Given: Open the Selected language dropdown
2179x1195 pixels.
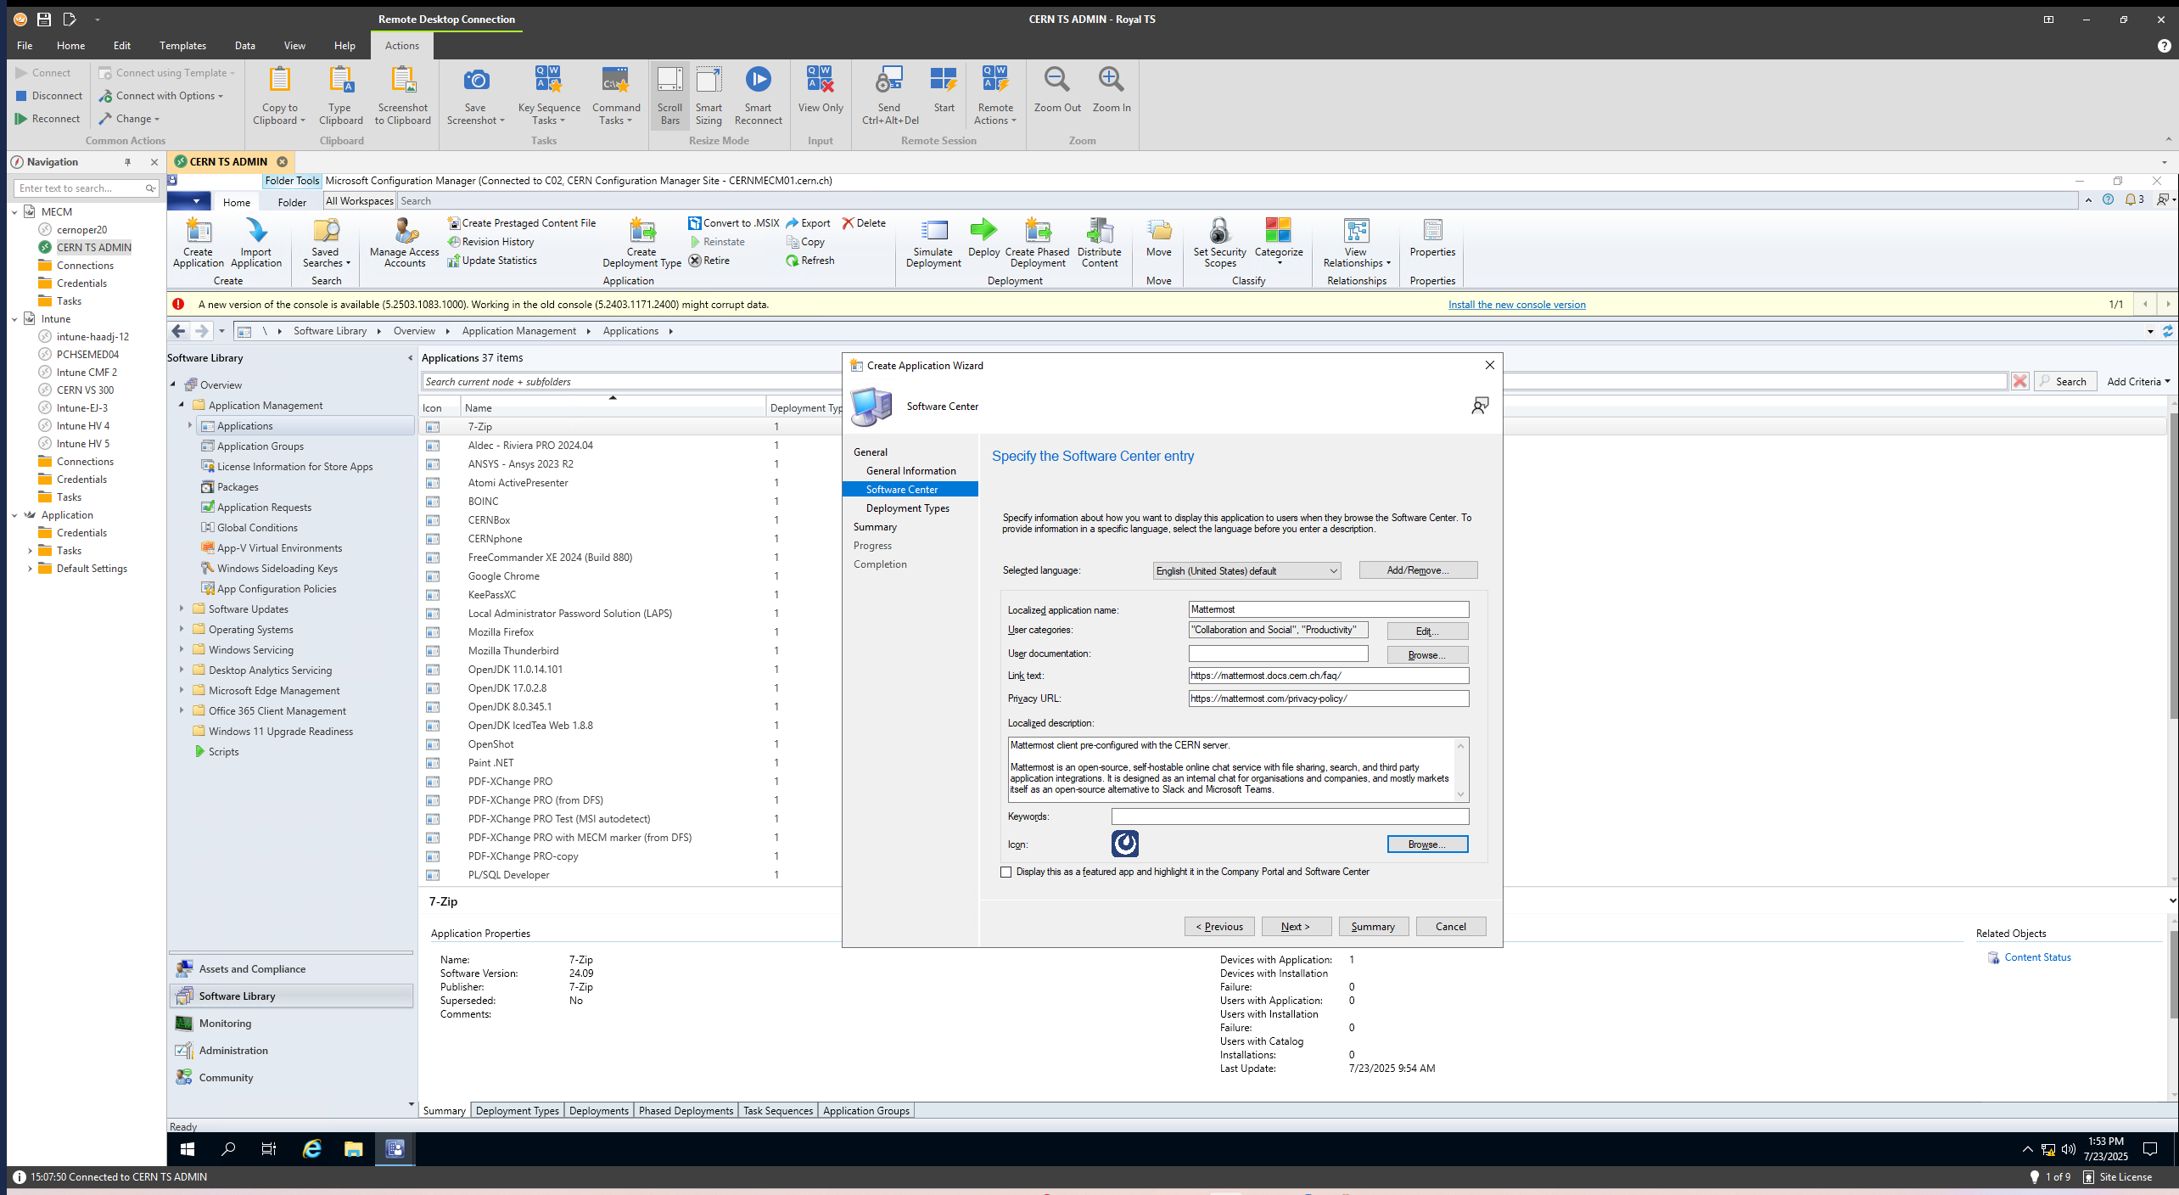Looking at the screenshot, I should coord(1247,571).
